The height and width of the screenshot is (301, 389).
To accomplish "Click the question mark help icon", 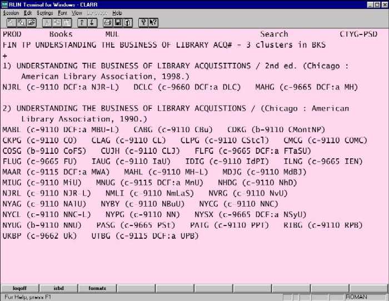I will pos(143,23).
